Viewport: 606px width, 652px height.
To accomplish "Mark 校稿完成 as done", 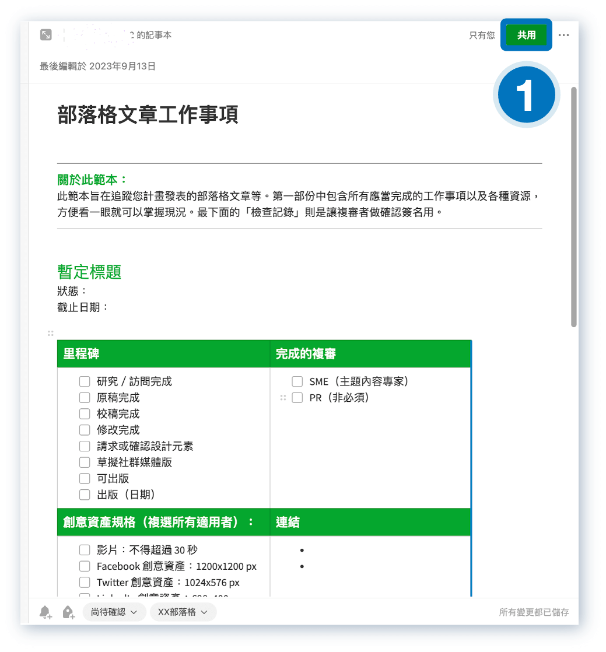I will point(84,413).
